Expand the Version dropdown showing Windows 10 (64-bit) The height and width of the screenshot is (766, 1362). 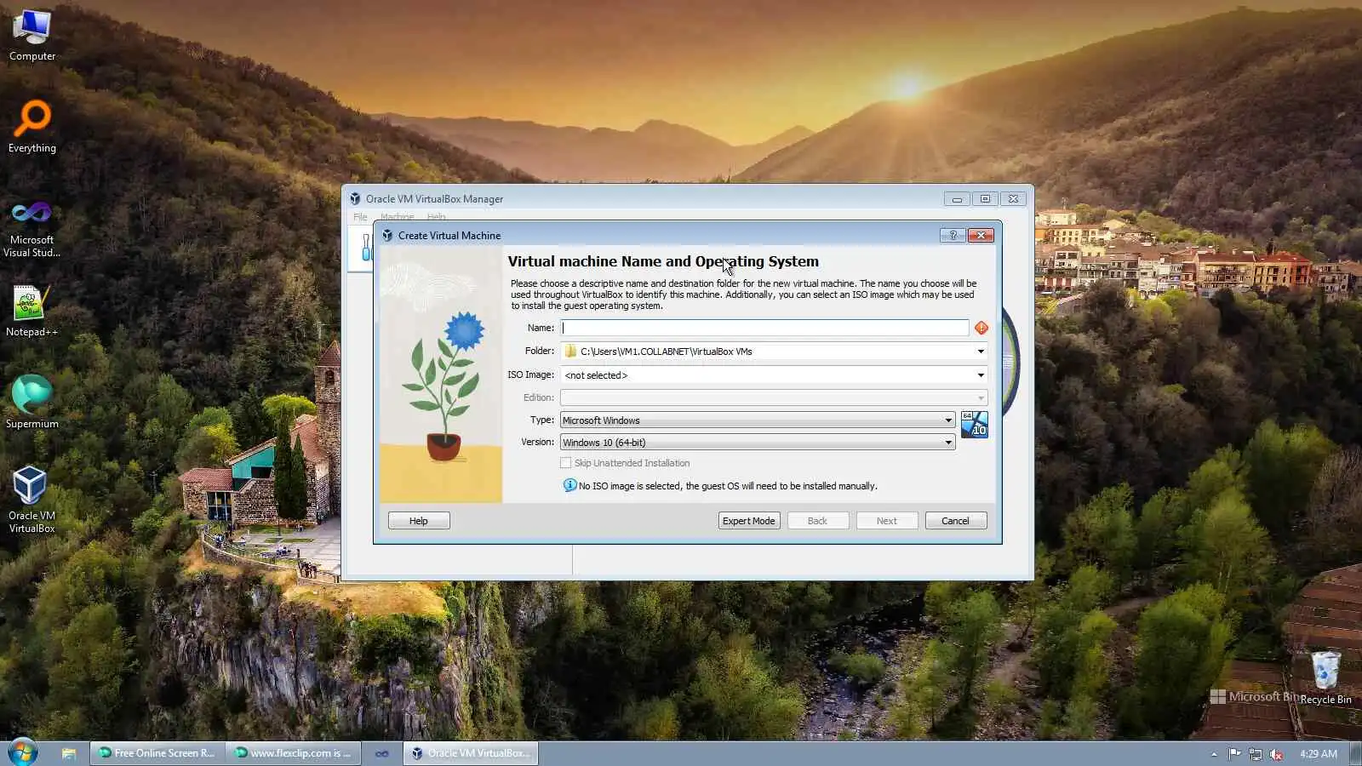tap(758, 443)
